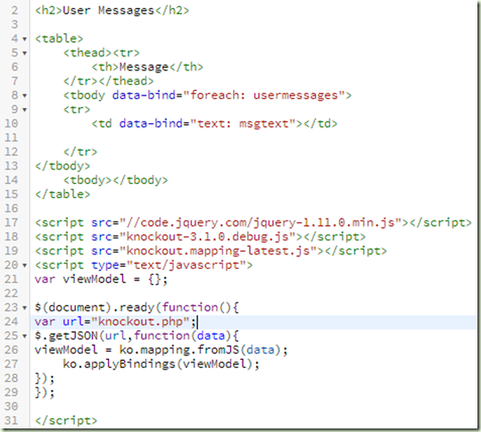
Task: Collapse the getJSON fold arrow on line 25
Action: (x=25, y=336)
